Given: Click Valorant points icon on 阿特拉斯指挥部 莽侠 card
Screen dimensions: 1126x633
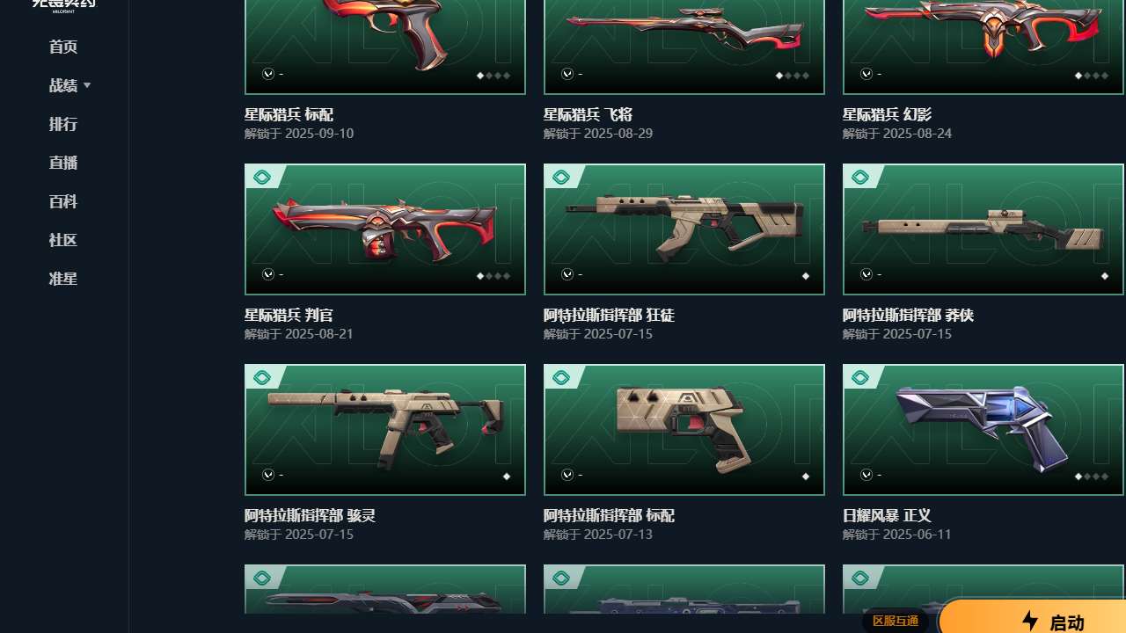Looking at the screenshot, I should point(866,274).
